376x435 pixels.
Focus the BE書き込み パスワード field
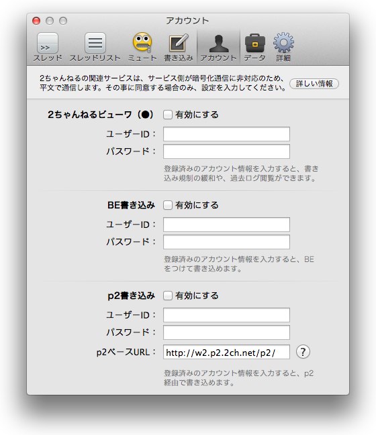pos(226,242)
